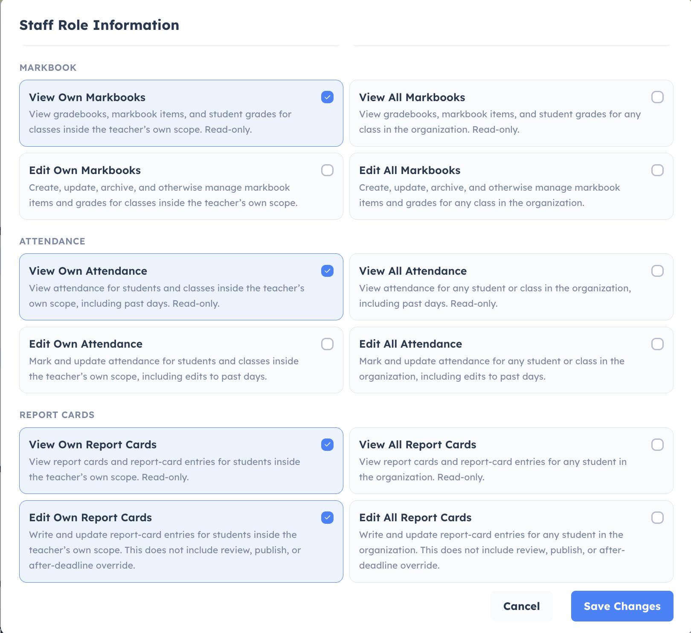
Task: Check the Edit All Attendance checkbox
Action: tap(657, 344)
